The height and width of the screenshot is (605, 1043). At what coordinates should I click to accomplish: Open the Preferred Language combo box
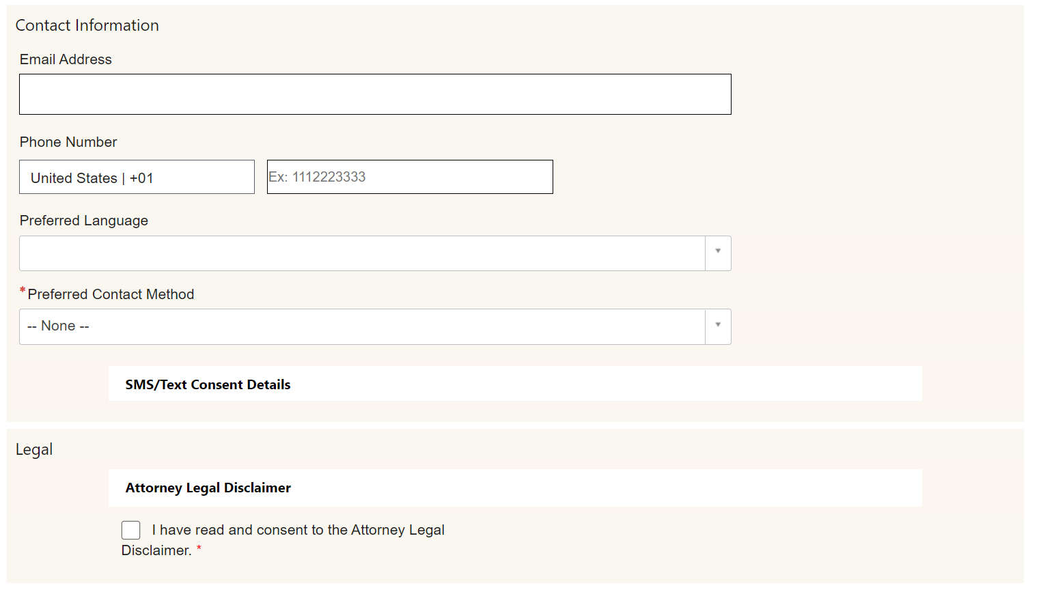(x=362, y=253)
